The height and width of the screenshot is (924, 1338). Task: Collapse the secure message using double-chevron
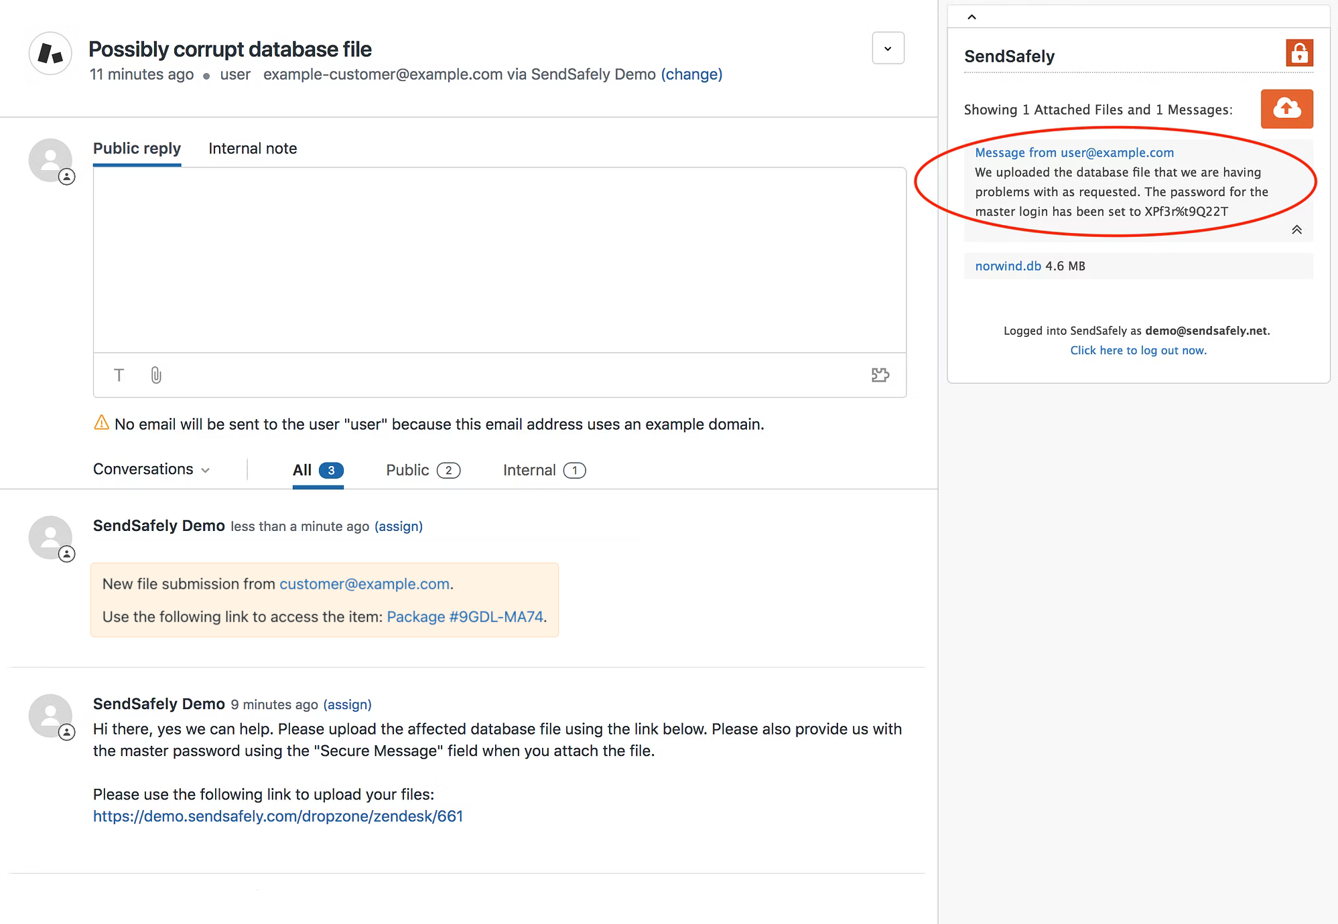(x=1296, y=229)
